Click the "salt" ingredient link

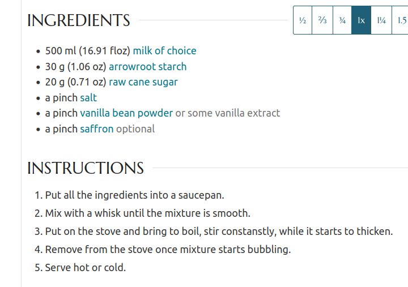tap(88, 98)
